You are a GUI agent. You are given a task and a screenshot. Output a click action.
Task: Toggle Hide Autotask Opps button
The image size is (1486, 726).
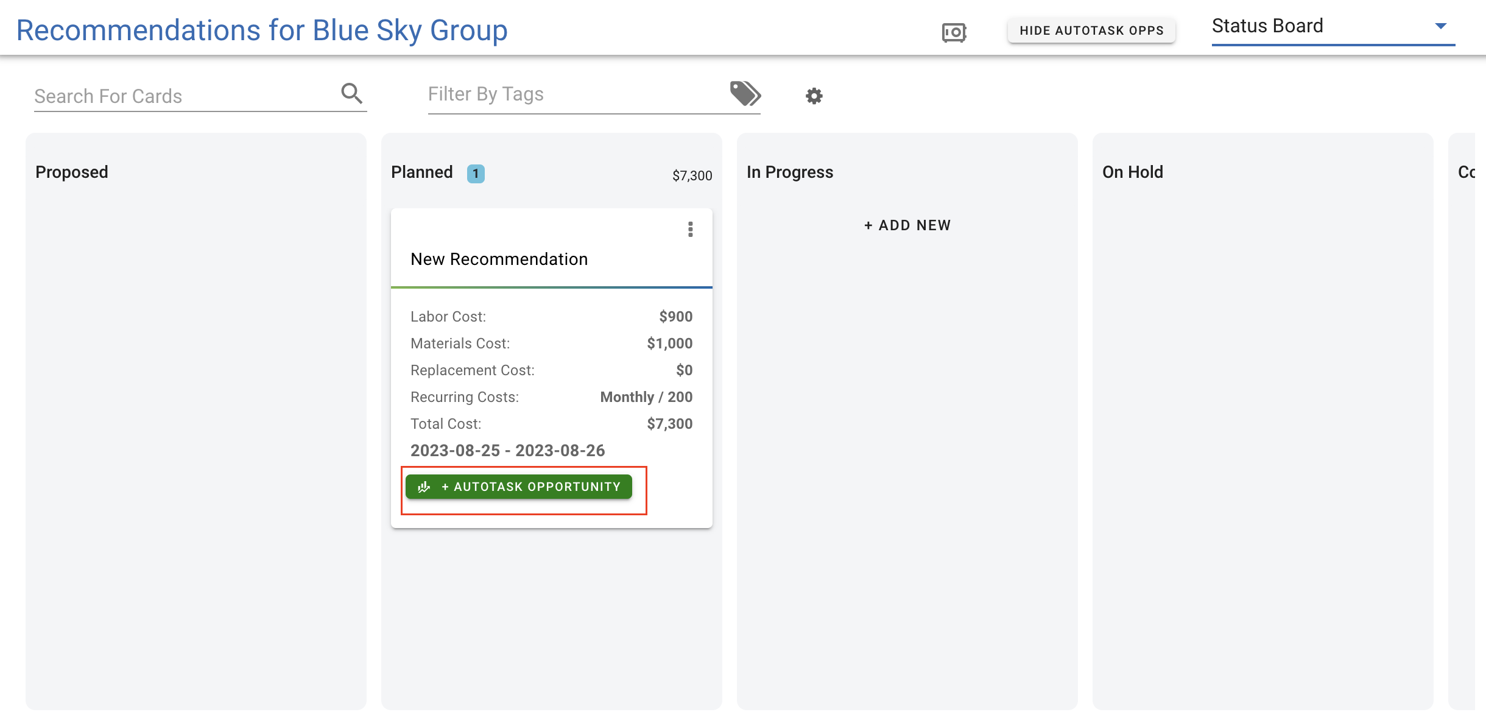1091,30
